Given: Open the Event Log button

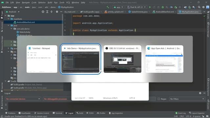Looking at the screenshot, I should click(x=180, y=113).
